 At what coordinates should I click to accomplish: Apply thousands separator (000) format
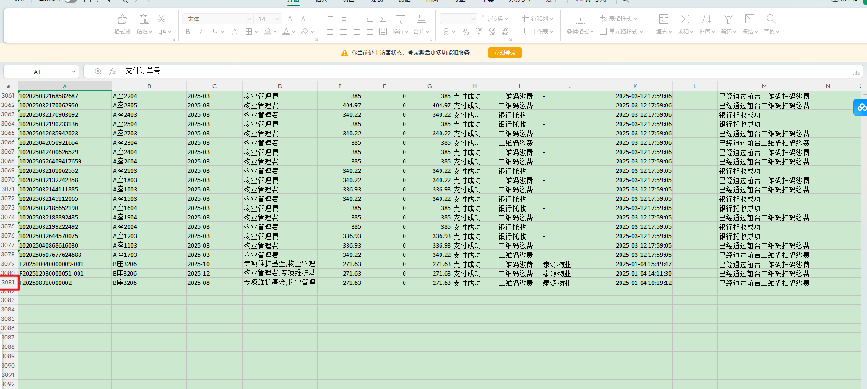(x=479, y=32)
